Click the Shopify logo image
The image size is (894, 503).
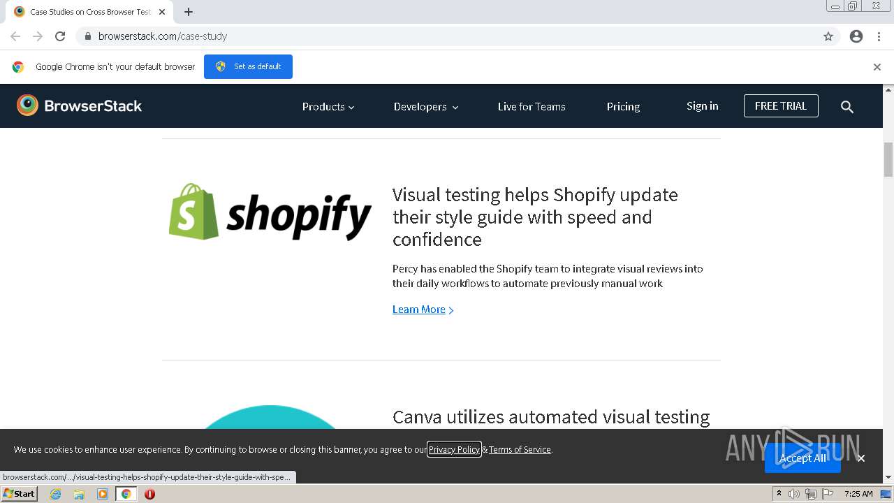pos(270,212)
